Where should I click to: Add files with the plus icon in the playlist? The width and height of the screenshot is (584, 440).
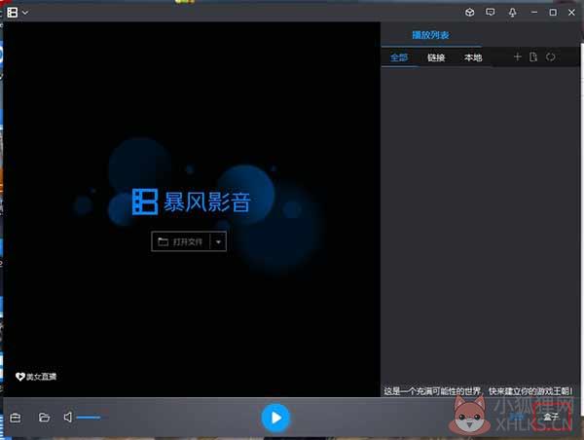tap(518, 57)
